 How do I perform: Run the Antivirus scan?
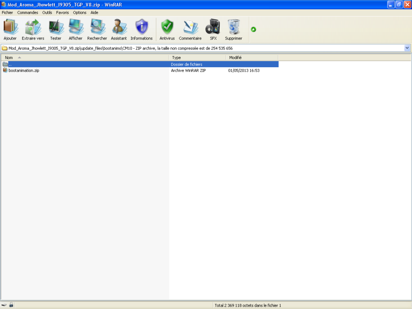pos(167,29)
